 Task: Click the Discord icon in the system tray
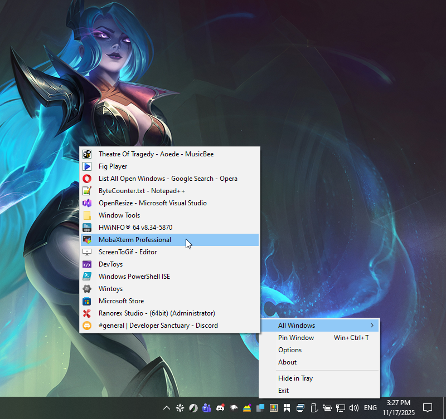(x=220, y=408)
